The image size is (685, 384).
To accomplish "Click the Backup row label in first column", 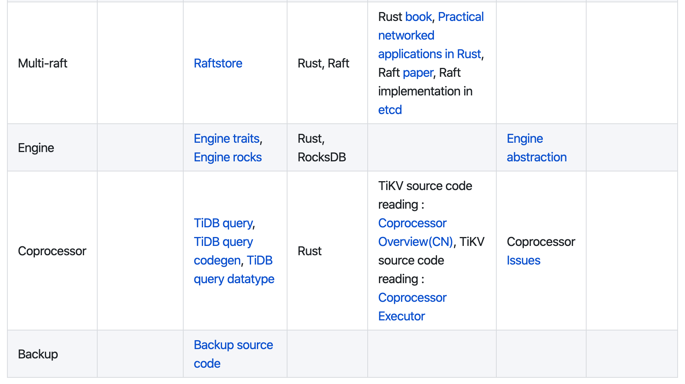I will click(38, 354).
